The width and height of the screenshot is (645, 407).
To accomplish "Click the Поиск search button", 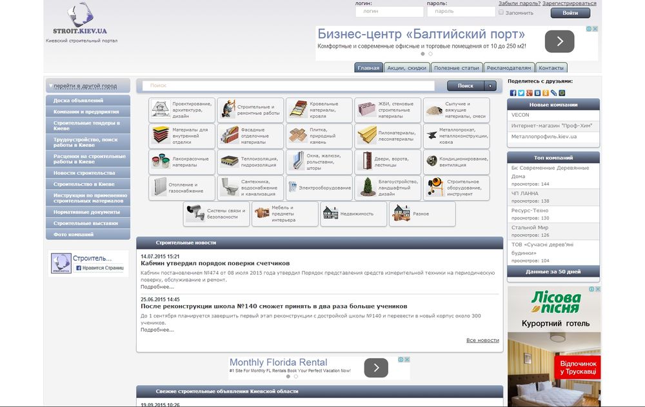I will pyautogui.click(x=466, y=86).
